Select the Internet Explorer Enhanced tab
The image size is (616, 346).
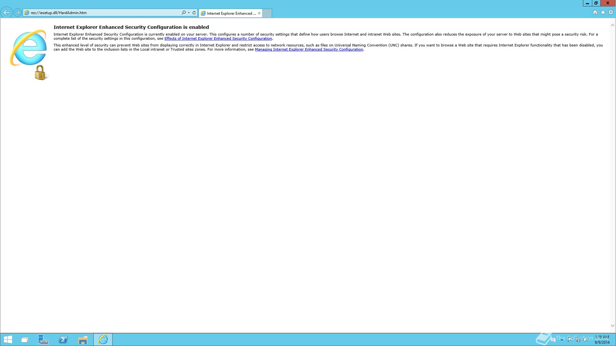tap(230, 13)
